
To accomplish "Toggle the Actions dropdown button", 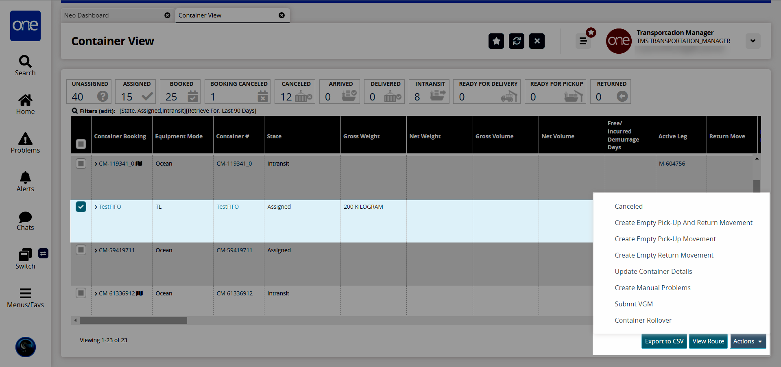I will pyautogui.click(x=748, y=341).
